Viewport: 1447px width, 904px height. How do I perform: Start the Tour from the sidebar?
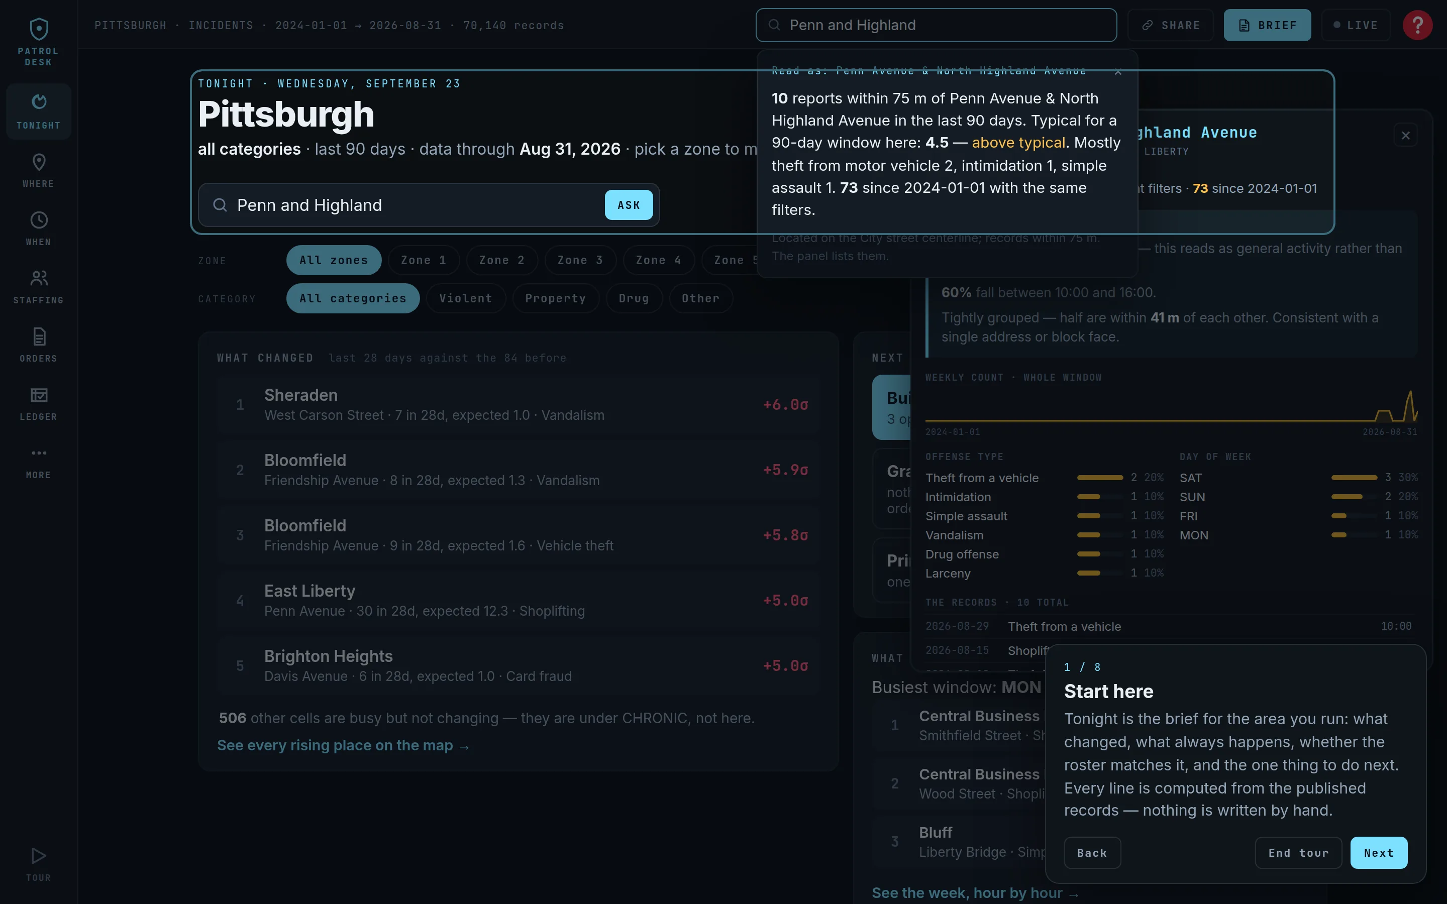(38, 864)
